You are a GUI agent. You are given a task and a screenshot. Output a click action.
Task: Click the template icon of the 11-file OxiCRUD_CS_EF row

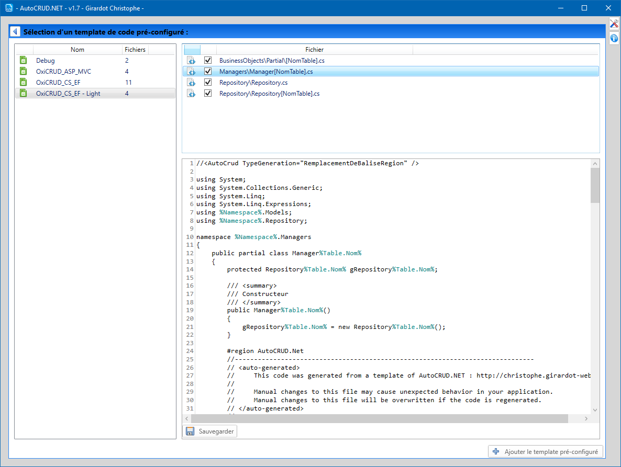(x=24, y=82)
